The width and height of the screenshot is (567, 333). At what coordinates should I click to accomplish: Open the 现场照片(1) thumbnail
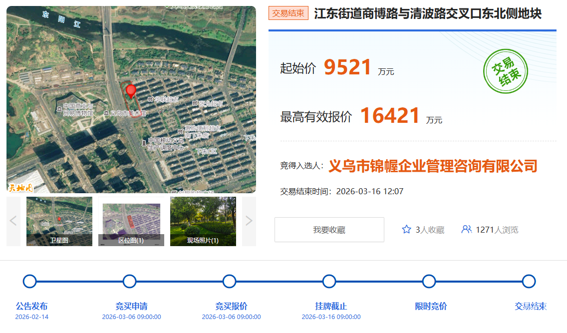pyautogui.click(x=203, y=221)
